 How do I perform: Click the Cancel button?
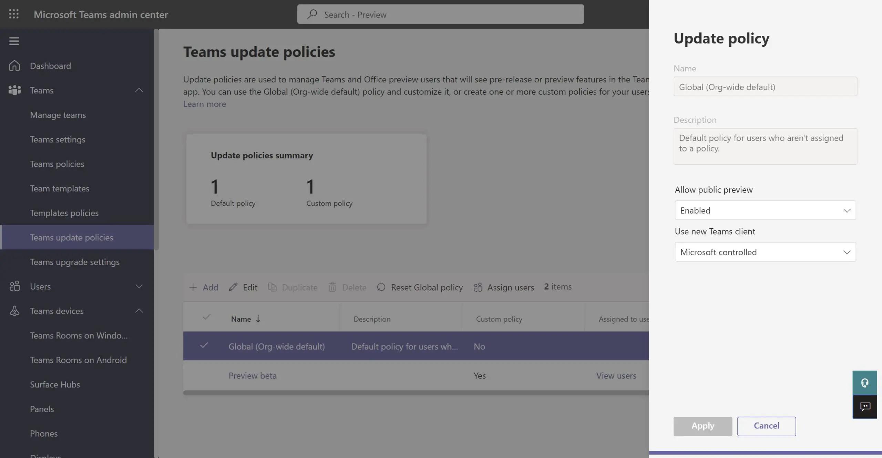coord(767,426)
